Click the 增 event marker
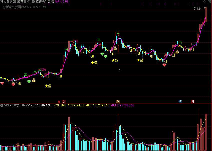 pos(193,101)
